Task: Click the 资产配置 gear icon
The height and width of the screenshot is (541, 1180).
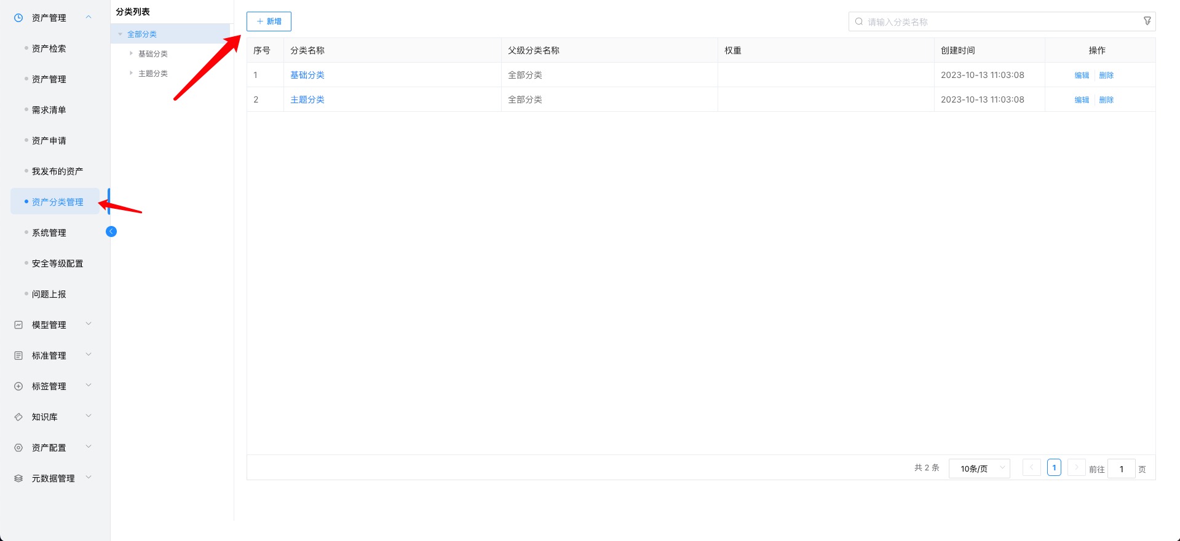Action: coord(18,448)
